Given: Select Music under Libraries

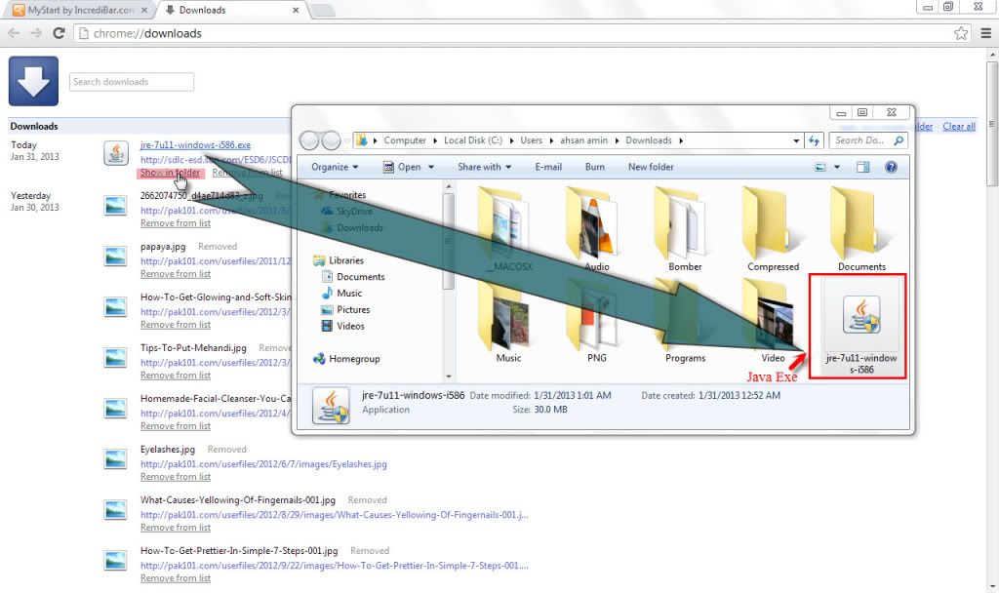Looking at the screenshot, I should (x=349, y=293).
